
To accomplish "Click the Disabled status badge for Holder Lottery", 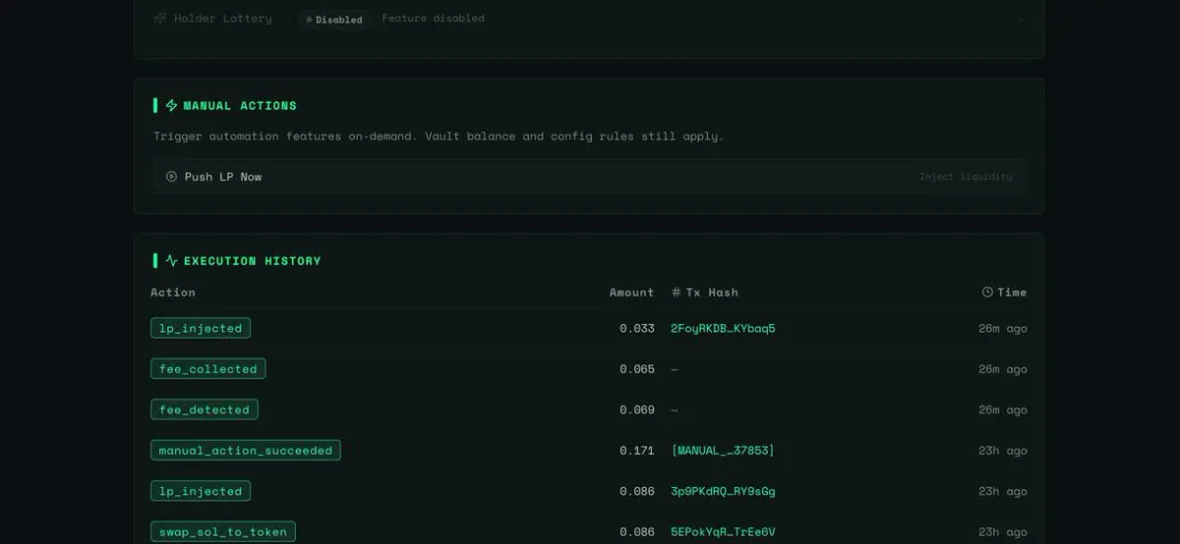I will [334, 20].
